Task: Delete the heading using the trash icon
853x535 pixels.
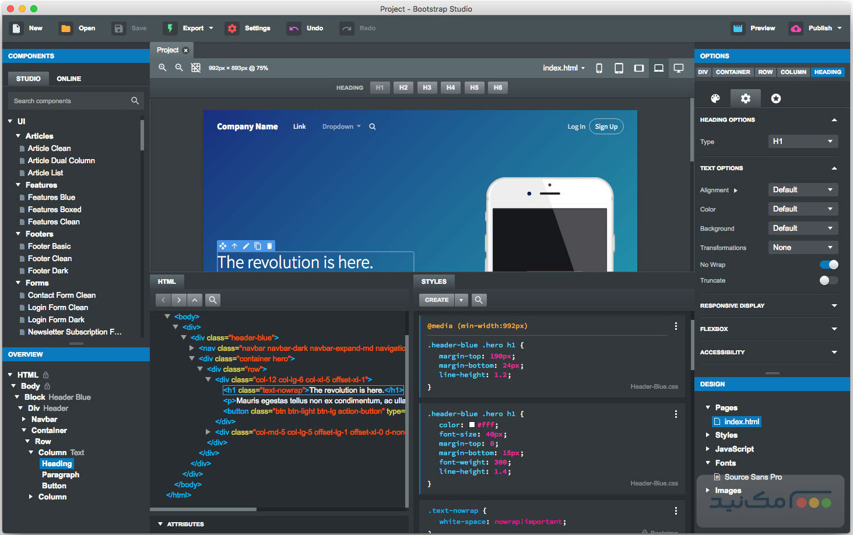Action: click(269, 246)
